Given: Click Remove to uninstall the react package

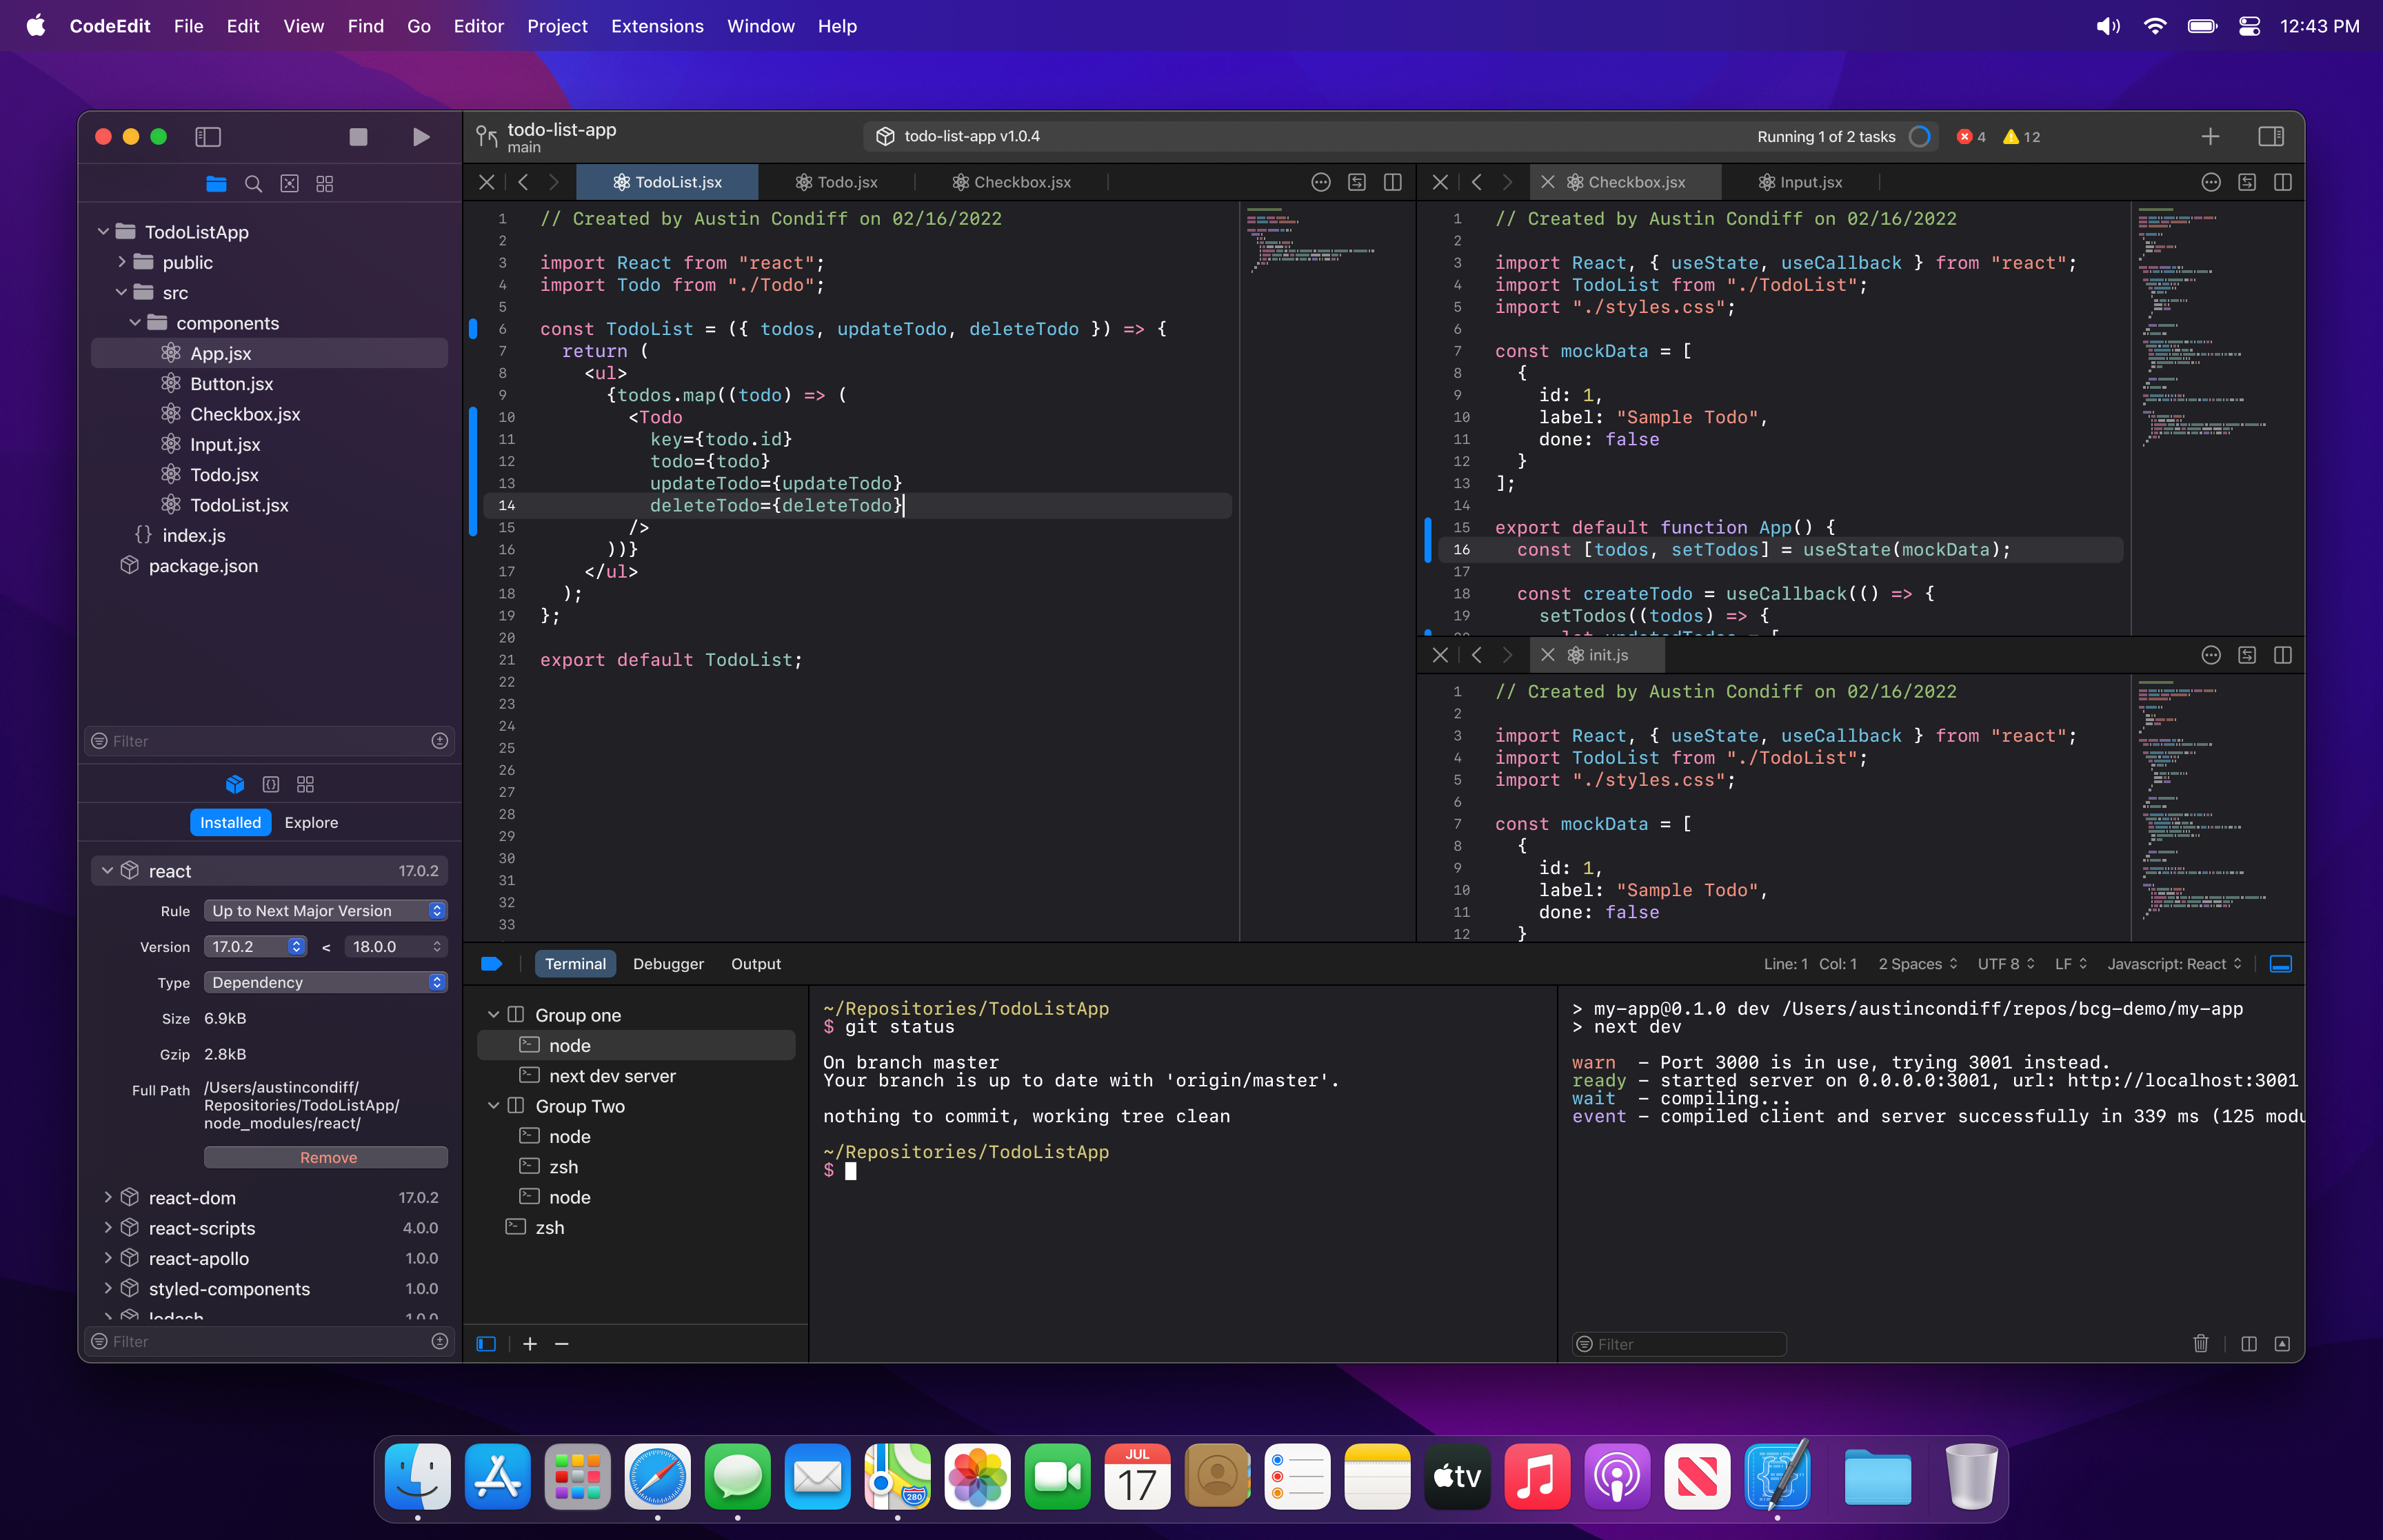Looking at the screenshot, I should coord(326,1157).
